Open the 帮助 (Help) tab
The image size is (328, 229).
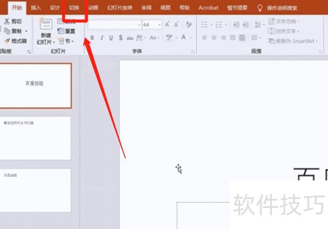point(185,8)
